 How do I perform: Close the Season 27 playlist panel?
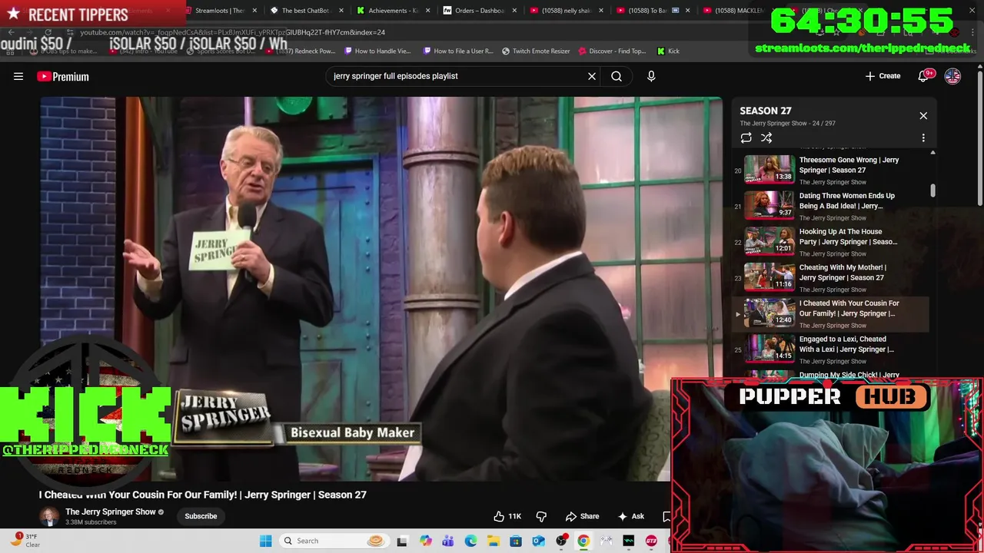(923, 116)
